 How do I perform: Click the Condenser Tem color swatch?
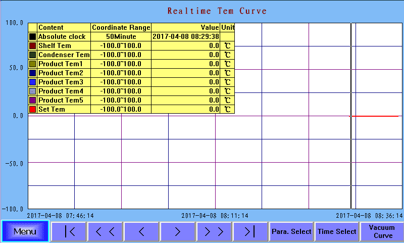[x=33, y=55]
